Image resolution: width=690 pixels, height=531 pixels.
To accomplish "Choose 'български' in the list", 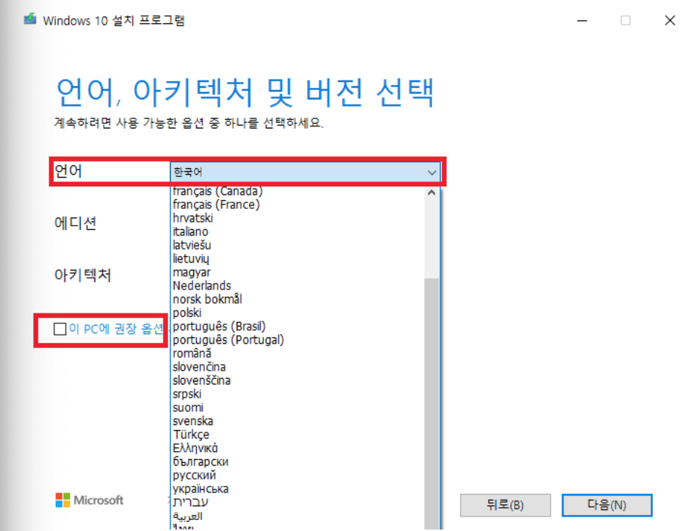I will [298, 462].
